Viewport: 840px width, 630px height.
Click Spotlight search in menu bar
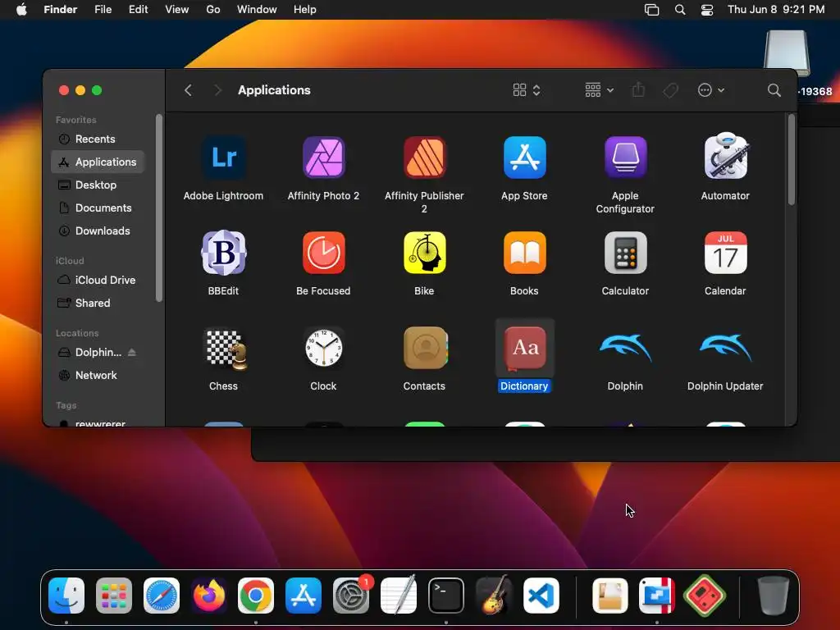(x=680, y=10)
